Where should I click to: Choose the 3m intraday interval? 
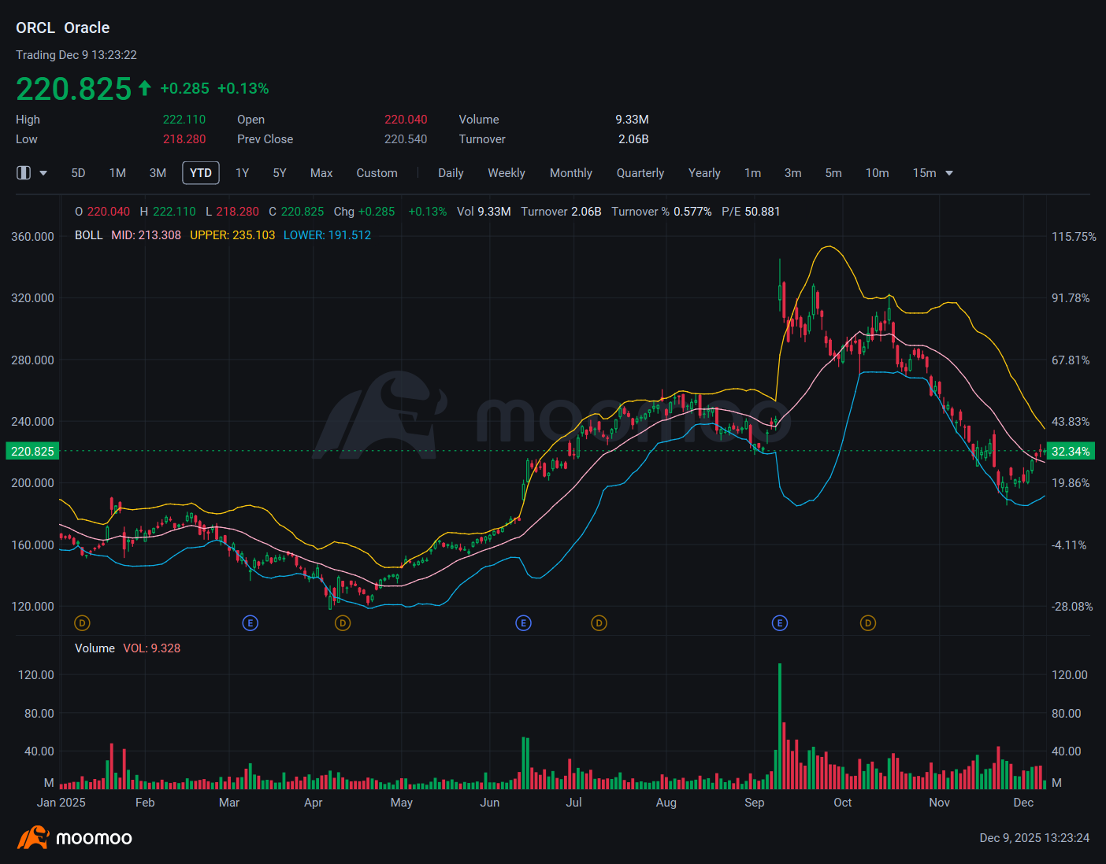point(793,173)
